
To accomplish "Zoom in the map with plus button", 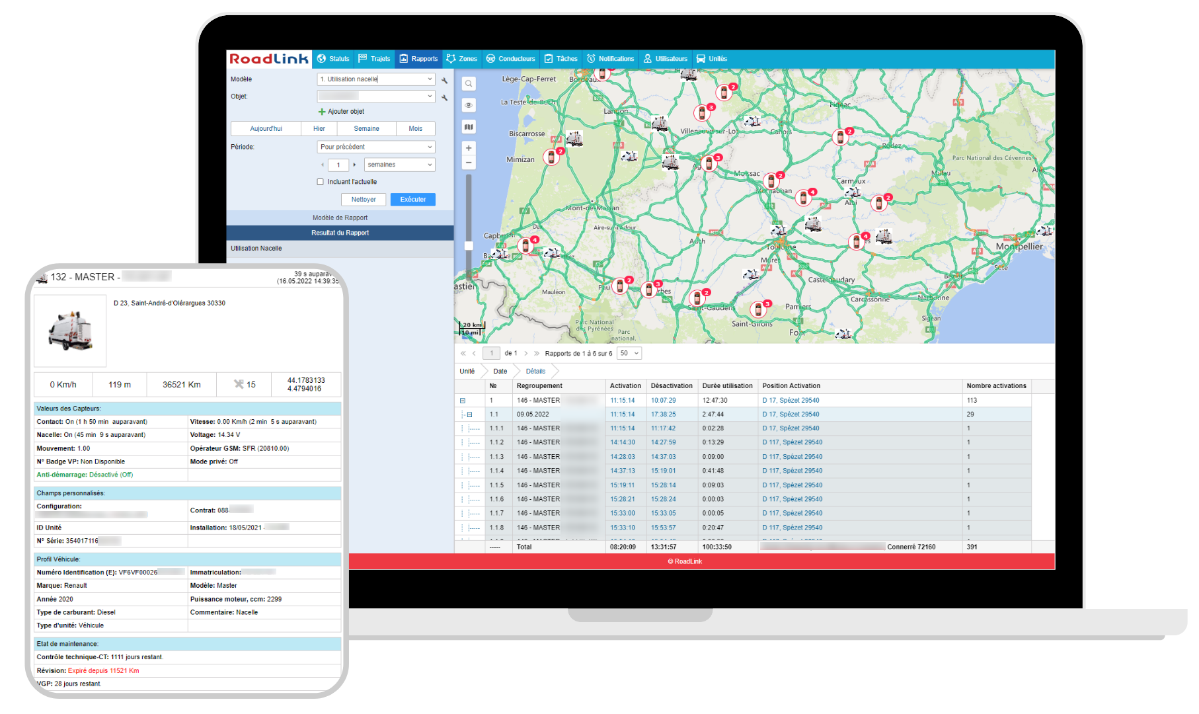I will 469,148.
